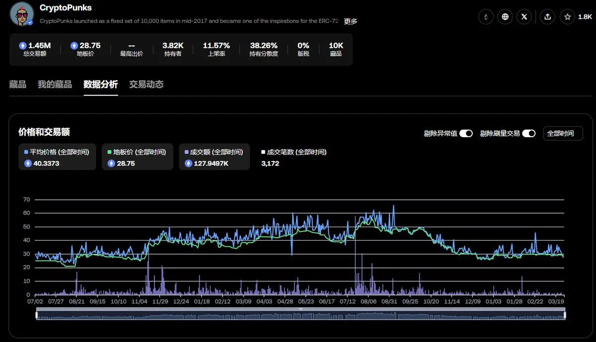Click the right handle of chart range slider
Image resolution: width=596 pixels, height=342 pixels.
(565, 315)
